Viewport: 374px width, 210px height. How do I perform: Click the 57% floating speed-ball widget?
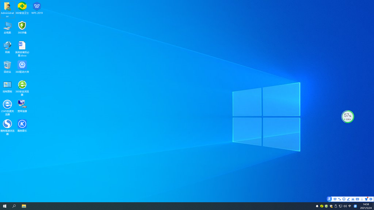click(x=347, y=117)
